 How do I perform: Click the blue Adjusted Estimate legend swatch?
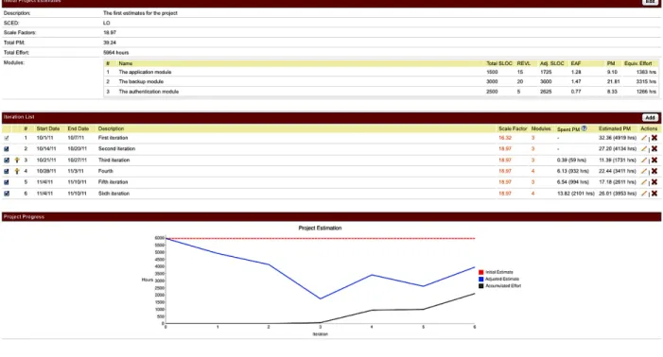pyautogui.click(x=480, y=279)
